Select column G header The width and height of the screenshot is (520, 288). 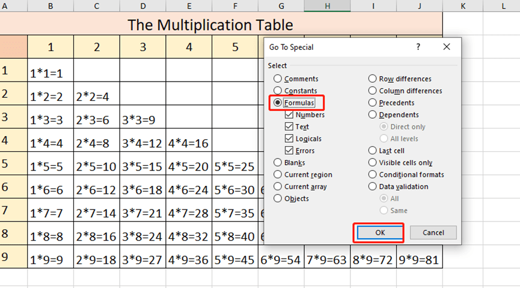tap(281, 5)
